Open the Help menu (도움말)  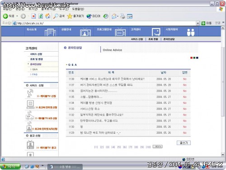tap(78, 9)
